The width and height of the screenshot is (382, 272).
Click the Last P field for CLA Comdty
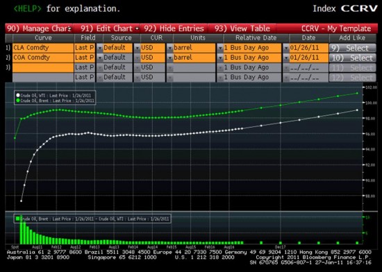[85, 48]
